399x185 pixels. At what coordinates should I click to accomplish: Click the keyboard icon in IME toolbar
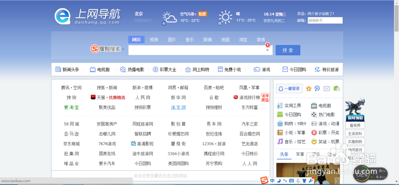click(x=291, y=181)
